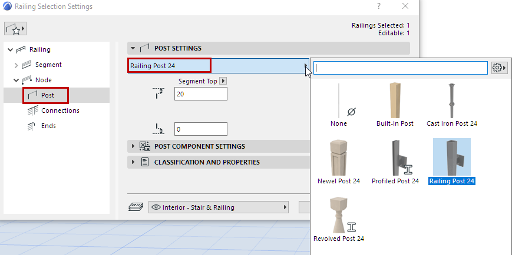Choose the Built-In Post thumbnail

coord(395,103)
